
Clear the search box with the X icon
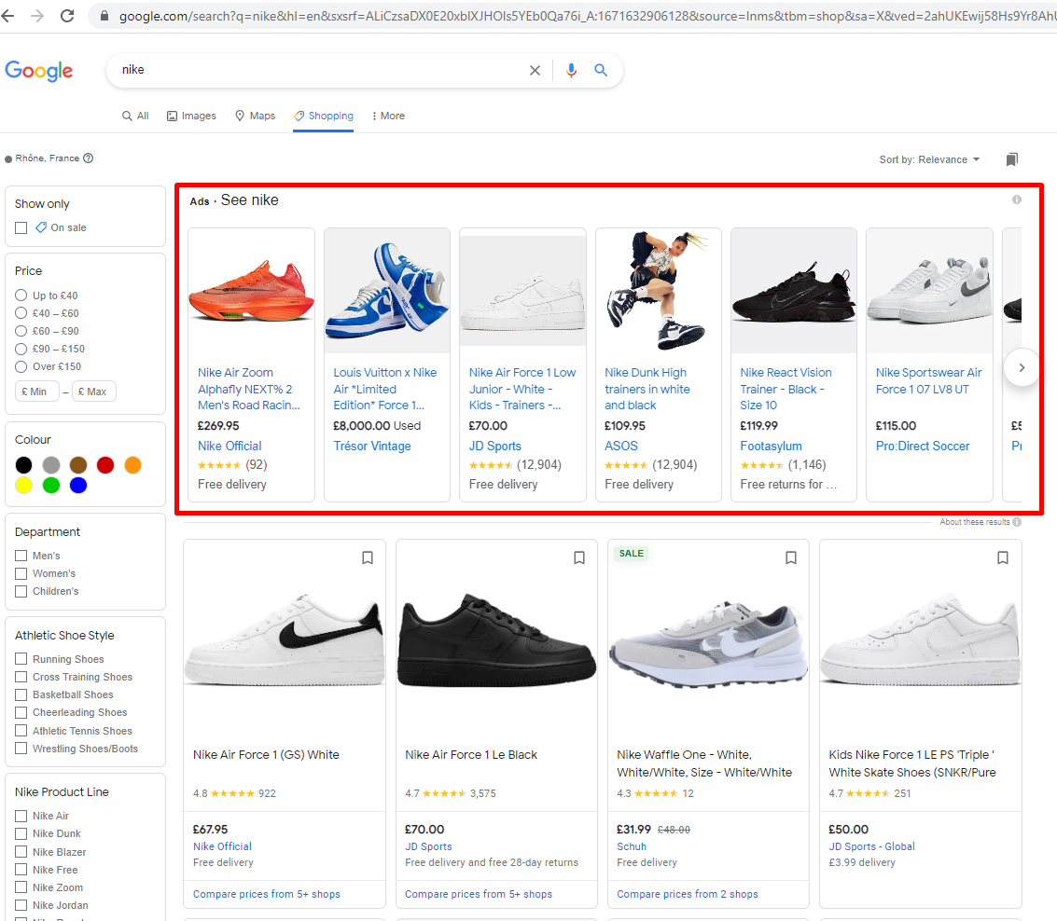coord(535,70)
